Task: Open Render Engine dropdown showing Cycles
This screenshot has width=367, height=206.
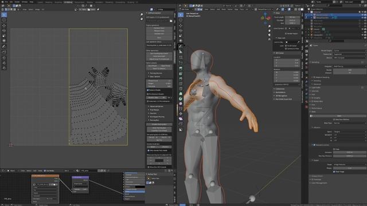Action: pos(350,50)
